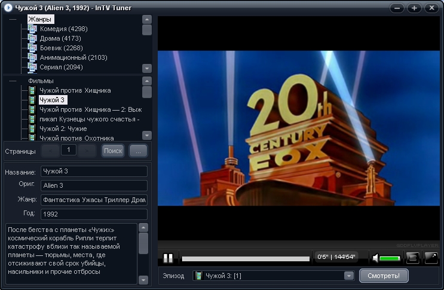Select the Комедия (4298) genre

[x=64, y=29]
